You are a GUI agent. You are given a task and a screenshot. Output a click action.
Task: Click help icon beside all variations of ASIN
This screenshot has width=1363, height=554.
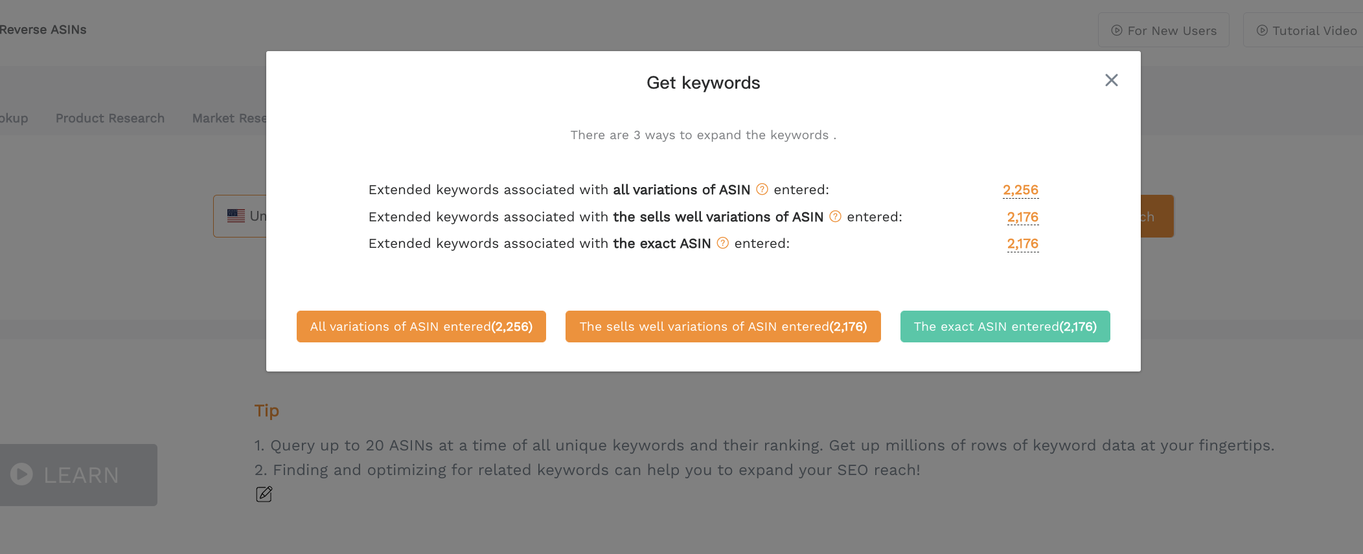coord(762,189)
